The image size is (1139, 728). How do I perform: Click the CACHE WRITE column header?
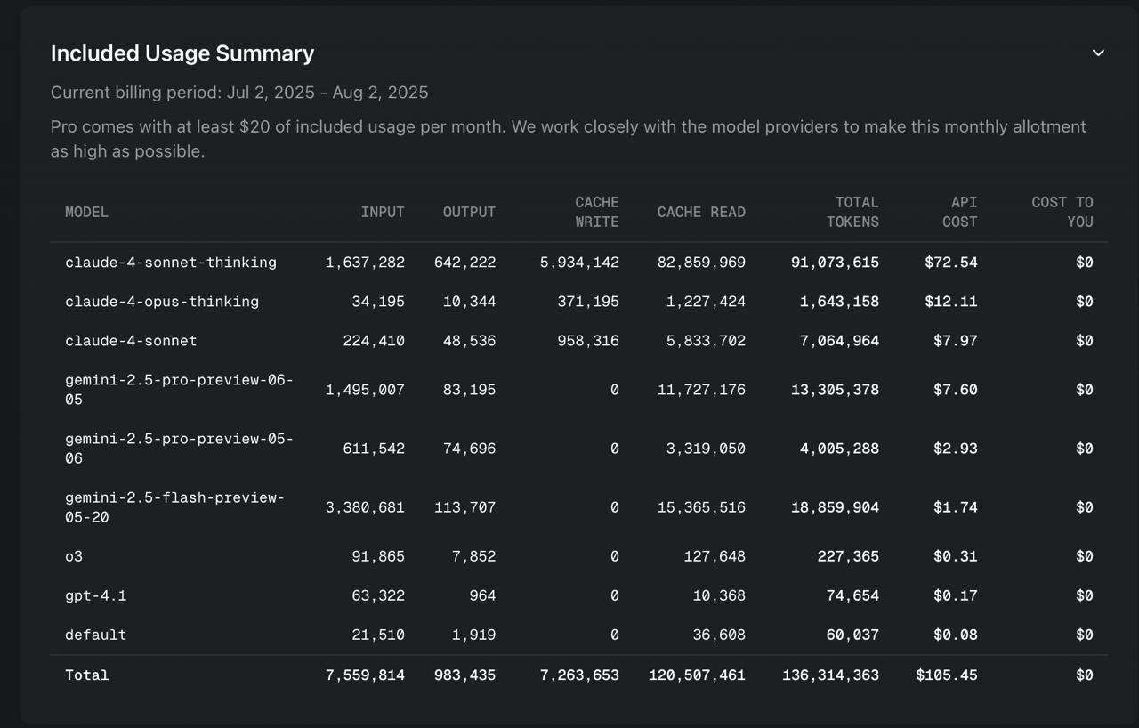(x=596, y=212)
